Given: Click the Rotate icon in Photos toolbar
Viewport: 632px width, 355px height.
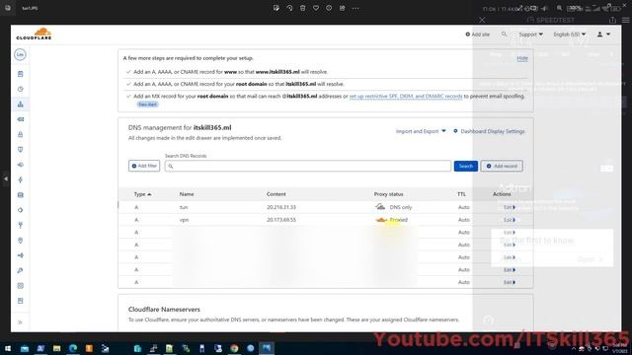Looking at the screenshot, I should (x=289, y=8).
